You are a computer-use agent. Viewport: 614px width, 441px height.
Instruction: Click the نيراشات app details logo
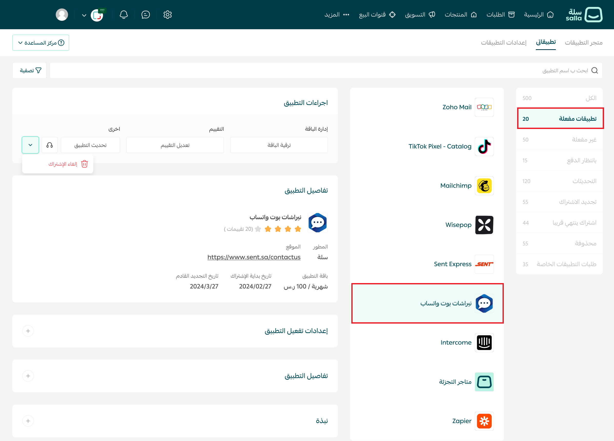pos(318,223)
